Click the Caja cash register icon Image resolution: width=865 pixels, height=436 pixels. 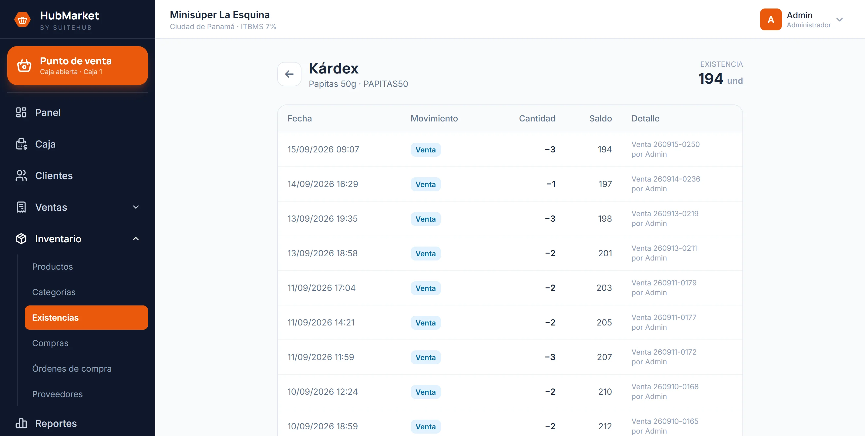(21, 144)
